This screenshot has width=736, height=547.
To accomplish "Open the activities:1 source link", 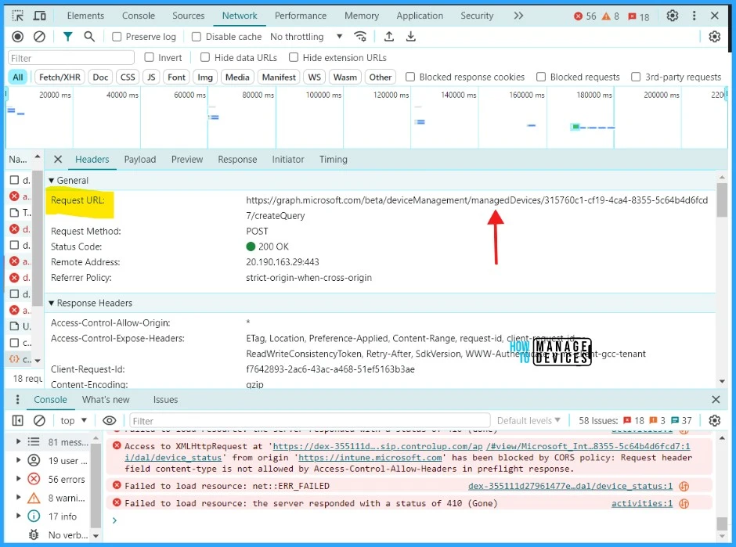I will tap(642, 503).
